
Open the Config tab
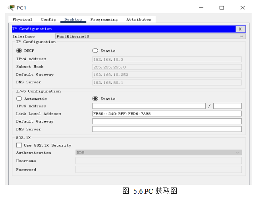pyautogui.click(x=48, y=20)
